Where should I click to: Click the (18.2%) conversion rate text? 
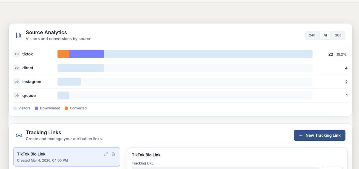341,54
